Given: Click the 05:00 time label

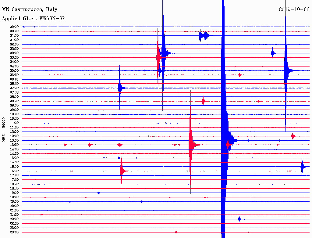Looking at the screenshot, I should click(x=14, y=70).
